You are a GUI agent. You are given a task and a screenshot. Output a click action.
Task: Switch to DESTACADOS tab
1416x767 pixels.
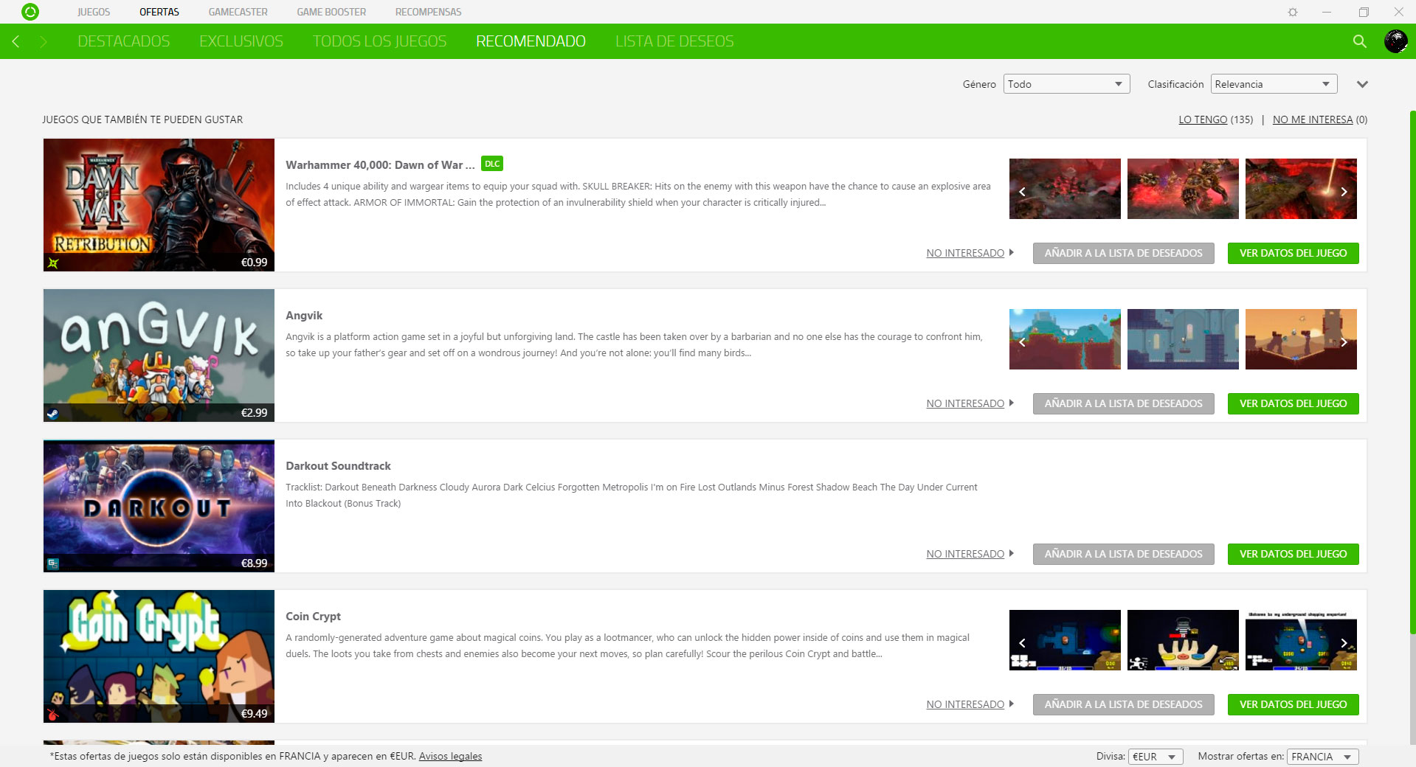pyautogui.click(x=124, y=41)
